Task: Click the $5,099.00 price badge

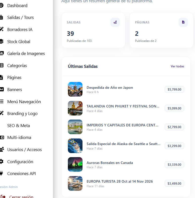Action: point(174,108)
